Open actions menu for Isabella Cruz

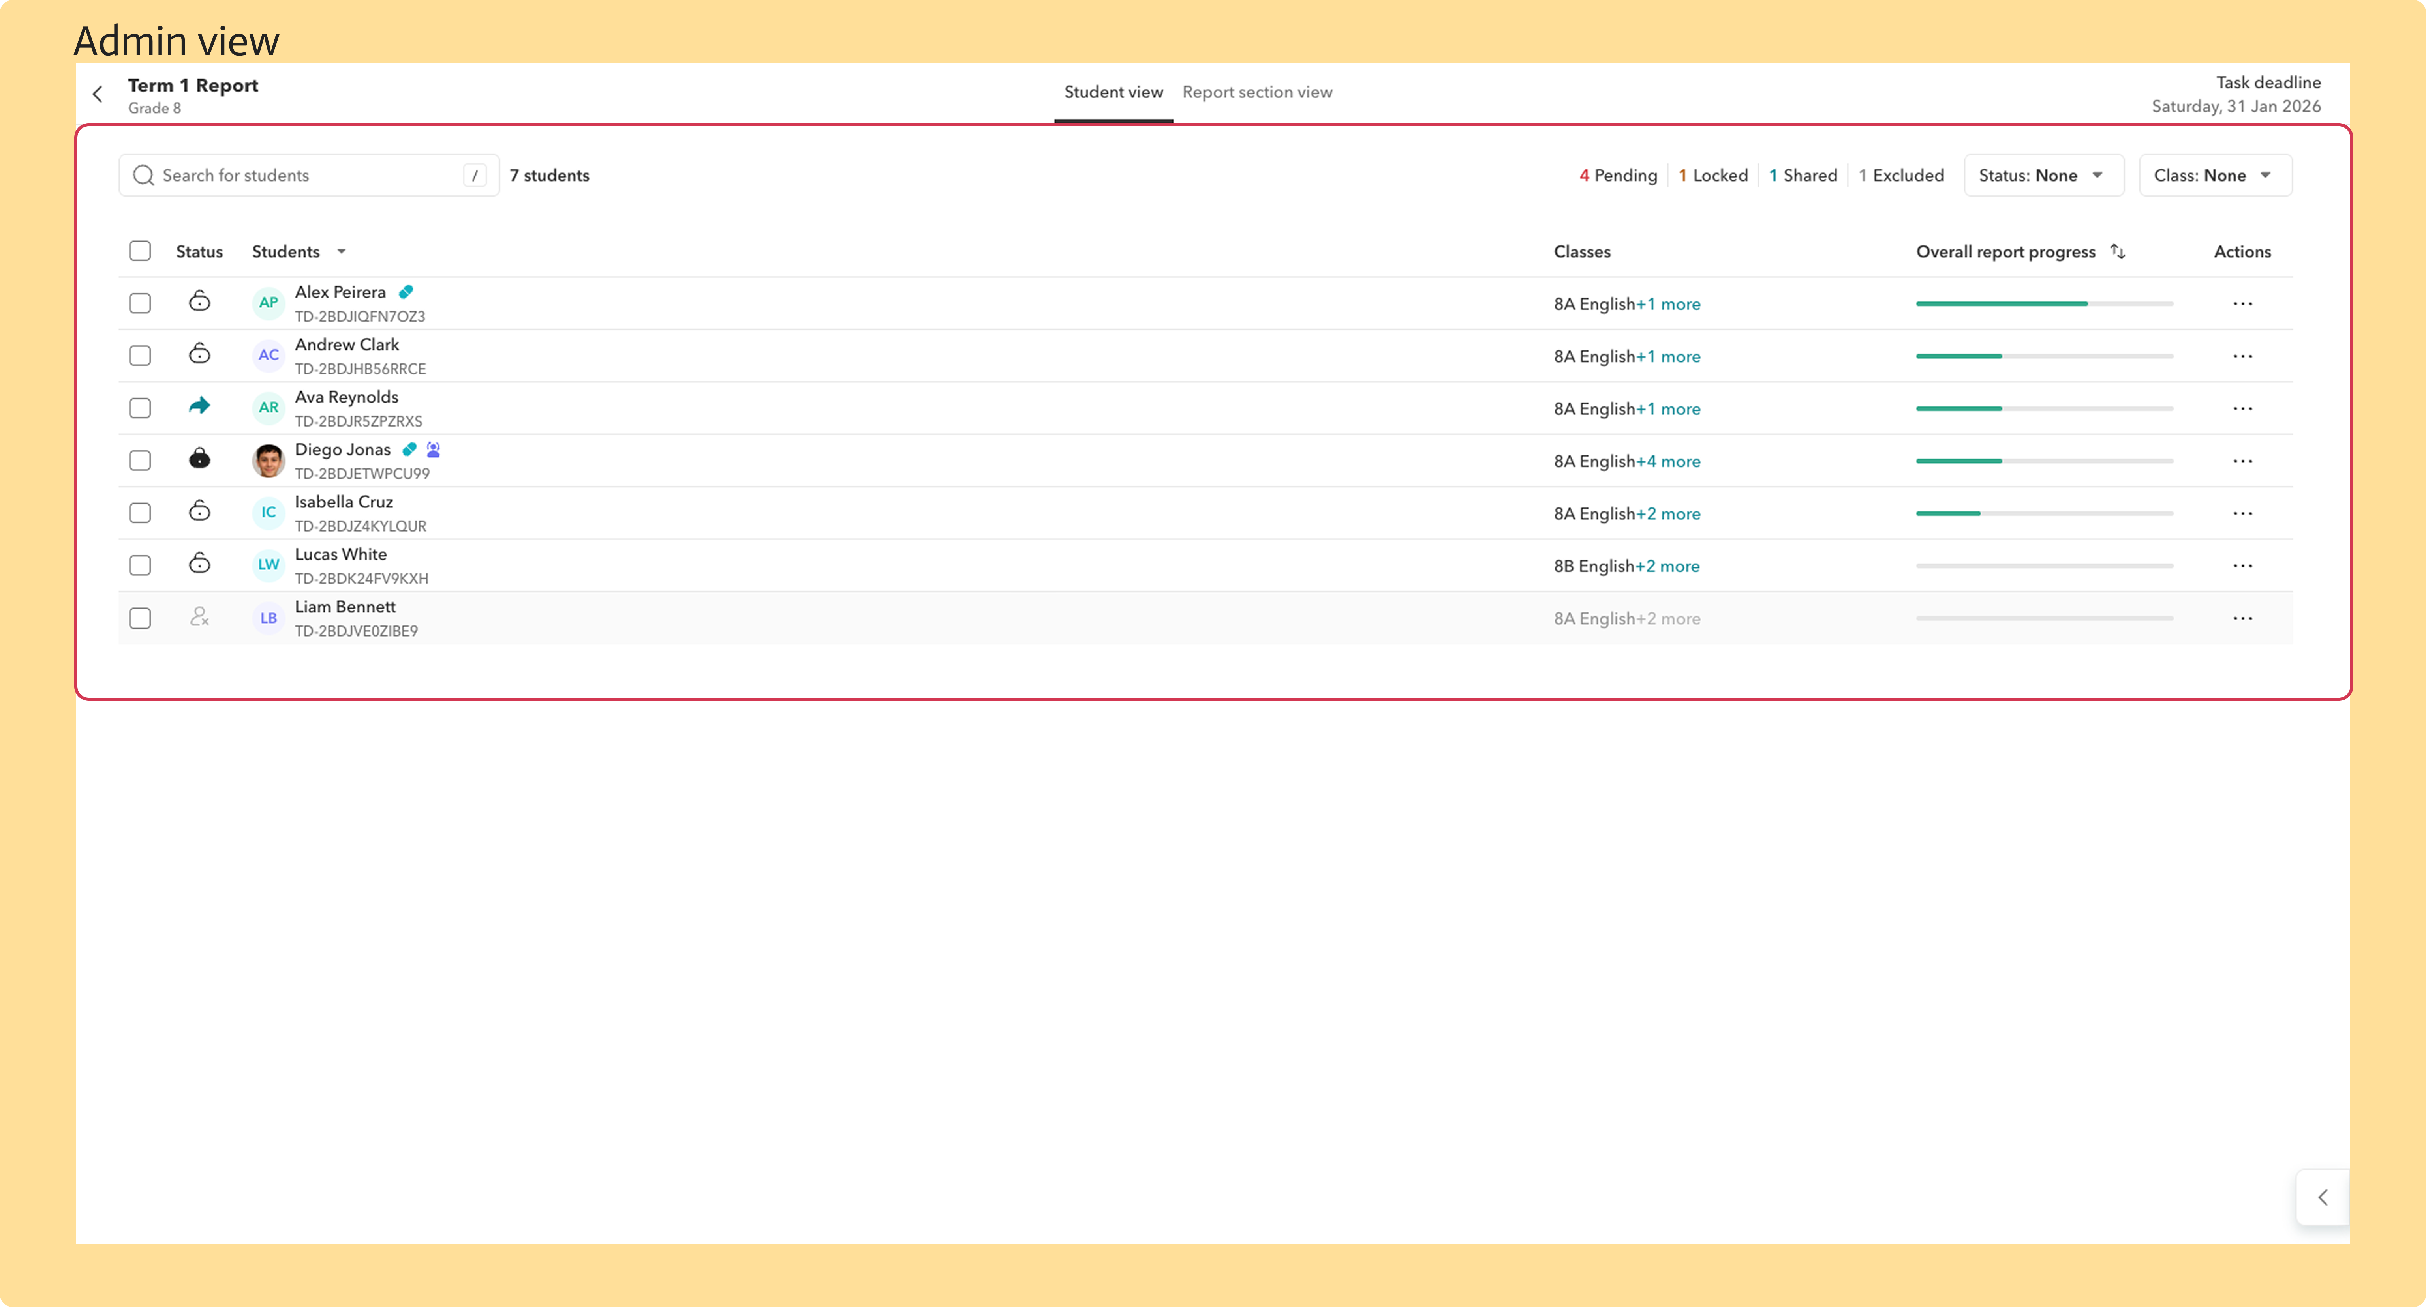coord(2242,514)
